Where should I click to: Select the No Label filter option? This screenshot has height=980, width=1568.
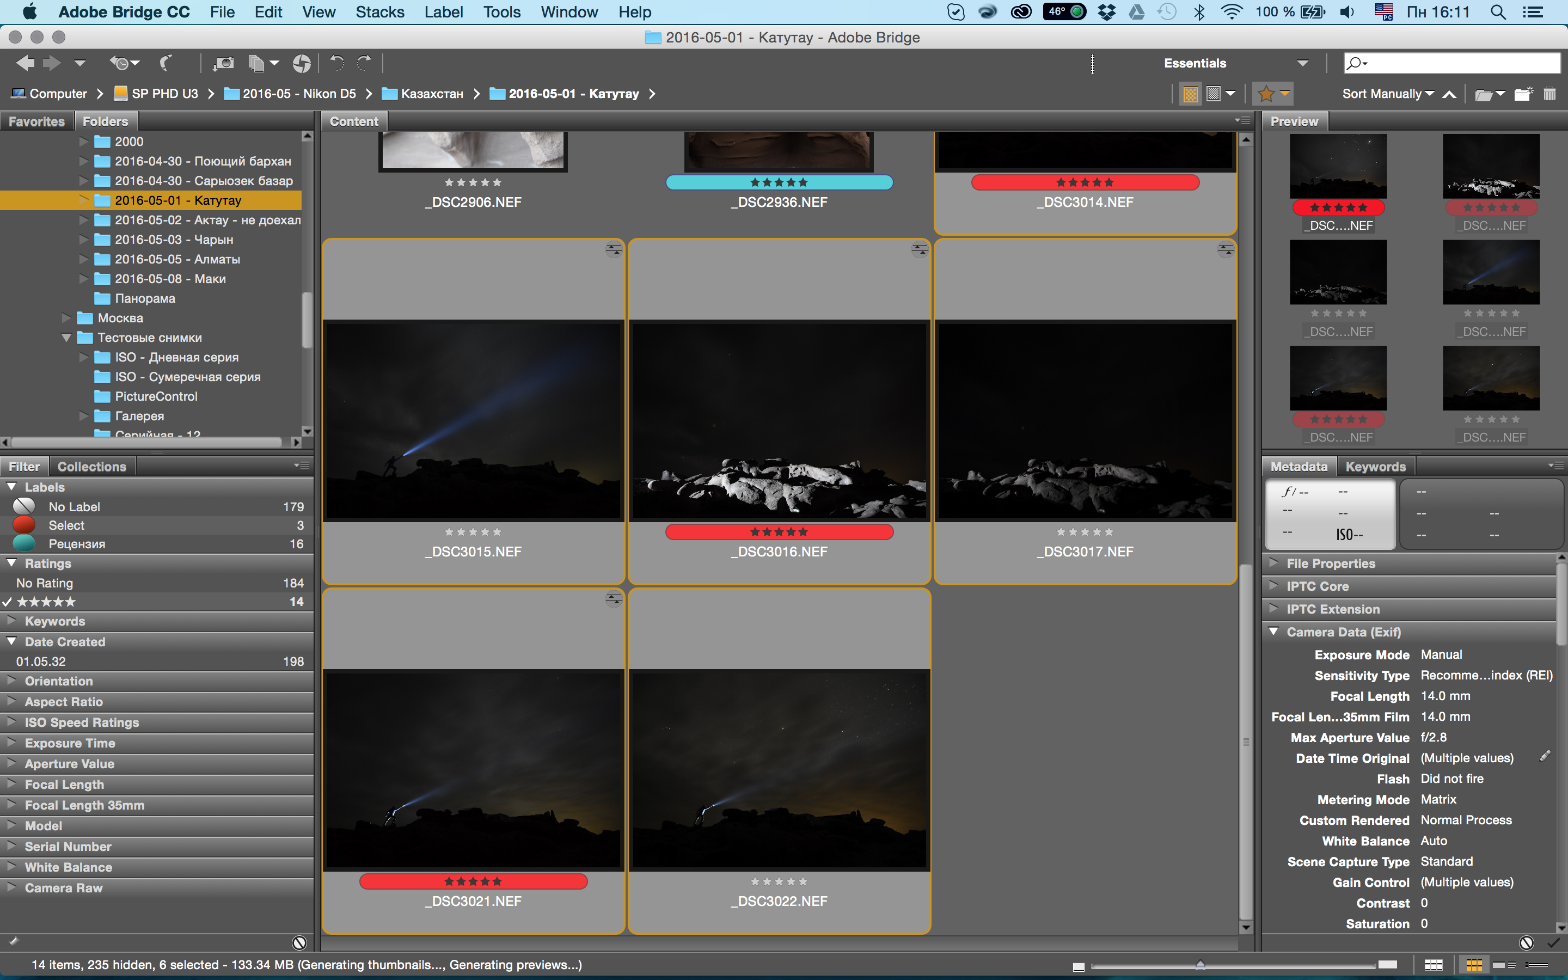[73, 507]
